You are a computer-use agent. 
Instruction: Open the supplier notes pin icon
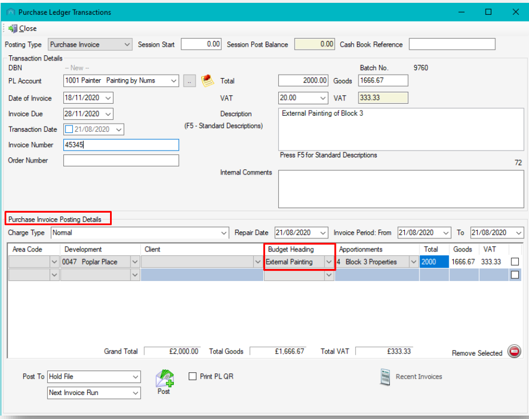pos(207,80)
